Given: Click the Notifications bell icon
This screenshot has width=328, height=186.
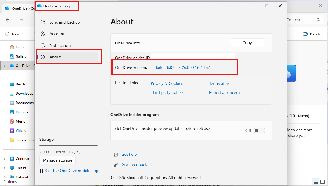Looking at the screenshot, I should pyautogui.click(x=43, y=45).
